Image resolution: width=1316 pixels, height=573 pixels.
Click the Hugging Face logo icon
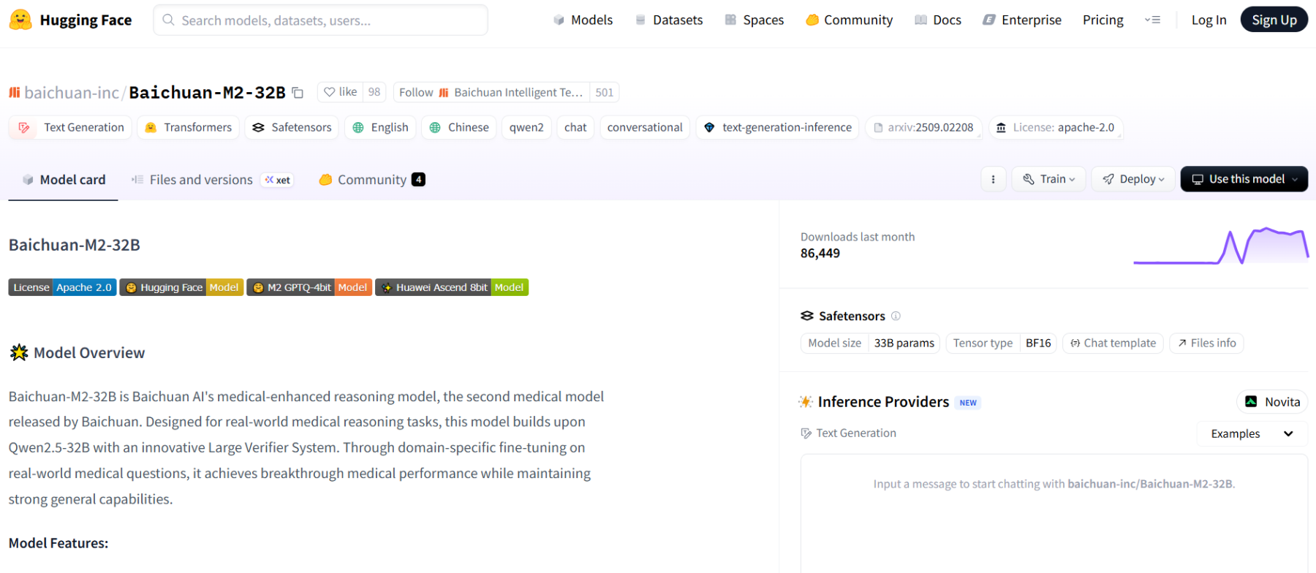pyautogui.click(x=20, y=20)
